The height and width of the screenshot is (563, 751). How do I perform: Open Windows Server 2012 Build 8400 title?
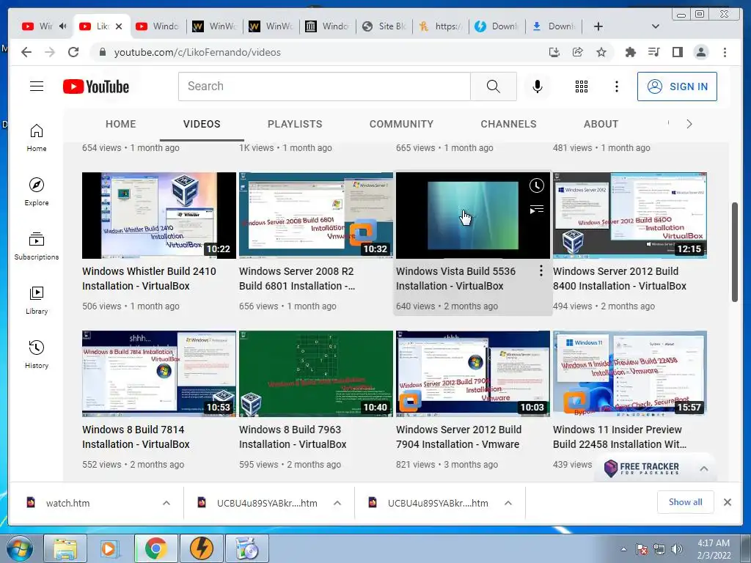[x=619, y=278]
